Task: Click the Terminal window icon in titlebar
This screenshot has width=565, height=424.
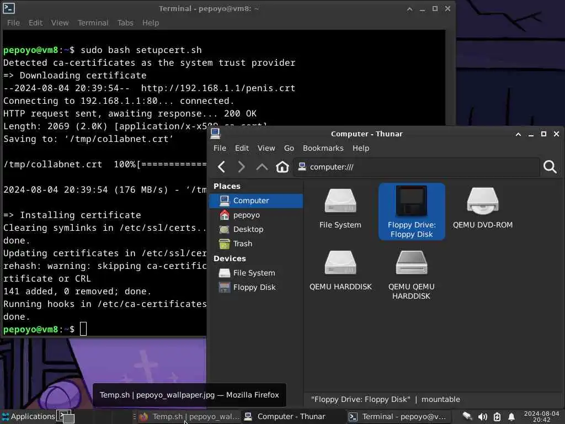Action: pos(9,8)
